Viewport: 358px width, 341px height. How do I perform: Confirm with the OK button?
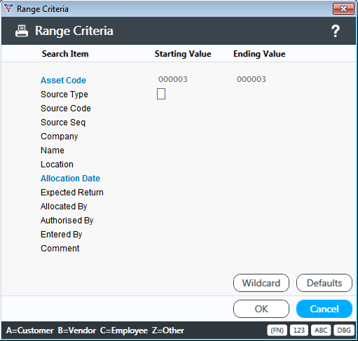(261, 309)
